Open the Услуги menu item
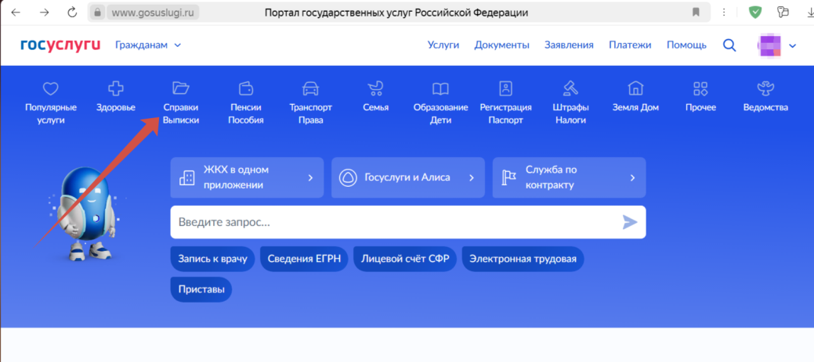Viewport: 814px width, 362px height. (443, 45)
